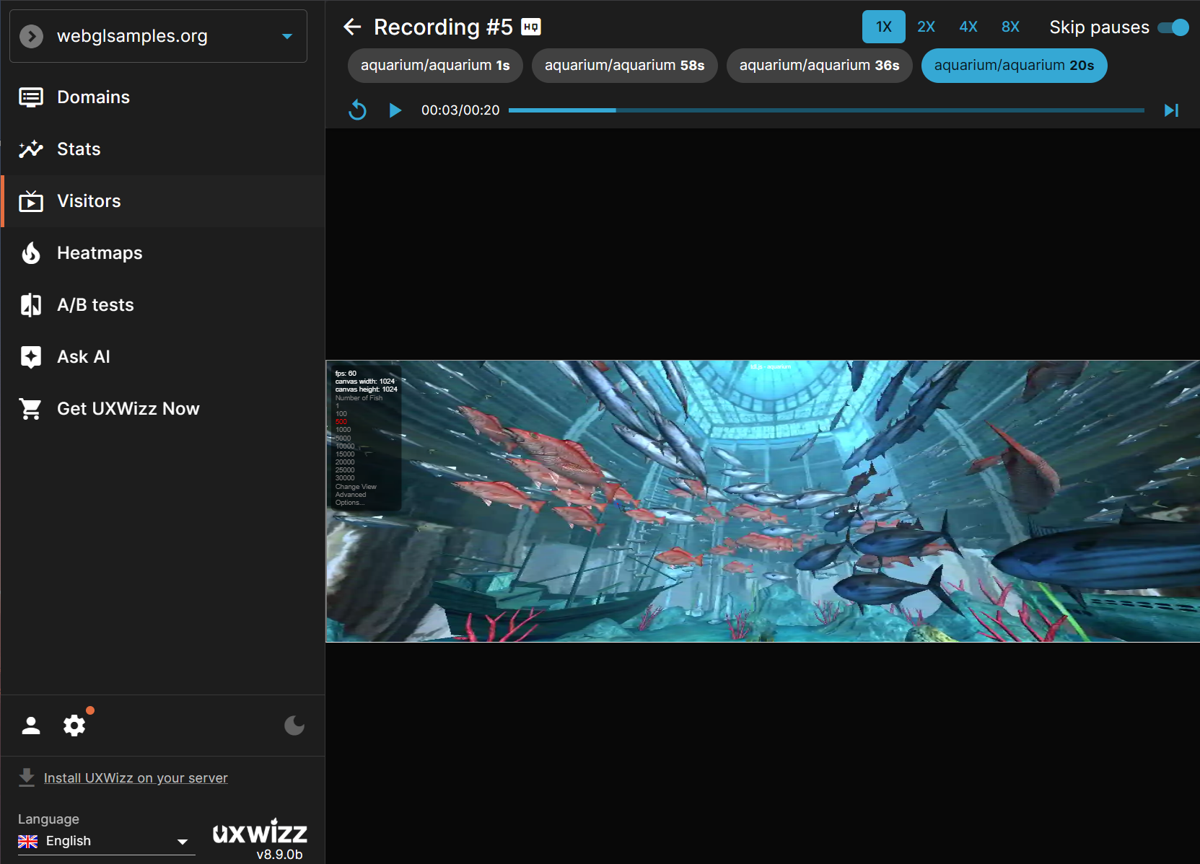The image size is (1200, 864).
Task: Go to the Stats section
Action: [x=79, y=149]
